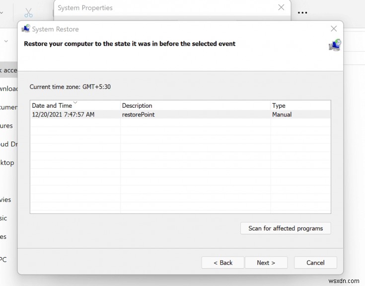
Task: Close the System Properties window
Action: pyautogui.click(x=281, y=7)
